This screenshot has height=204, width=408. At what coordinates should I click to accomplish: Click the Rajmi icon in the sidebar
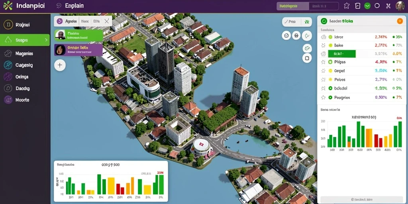coord(8,25)
